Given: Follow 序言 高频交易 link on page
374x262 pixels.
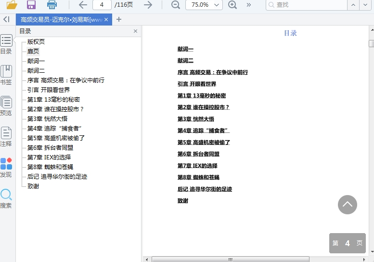Looking at the screenshot, I should click(213, 72).
